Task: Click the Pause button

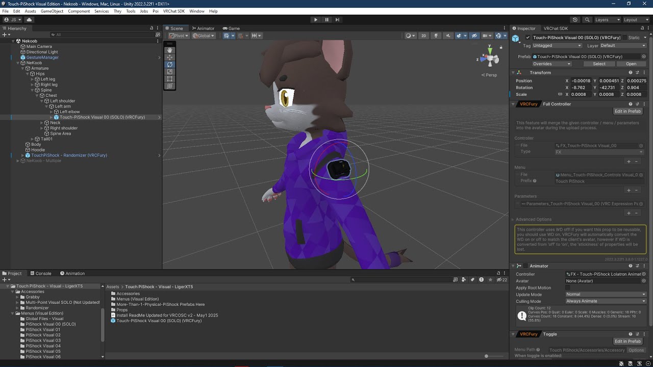Action: (x=326, y=19)
